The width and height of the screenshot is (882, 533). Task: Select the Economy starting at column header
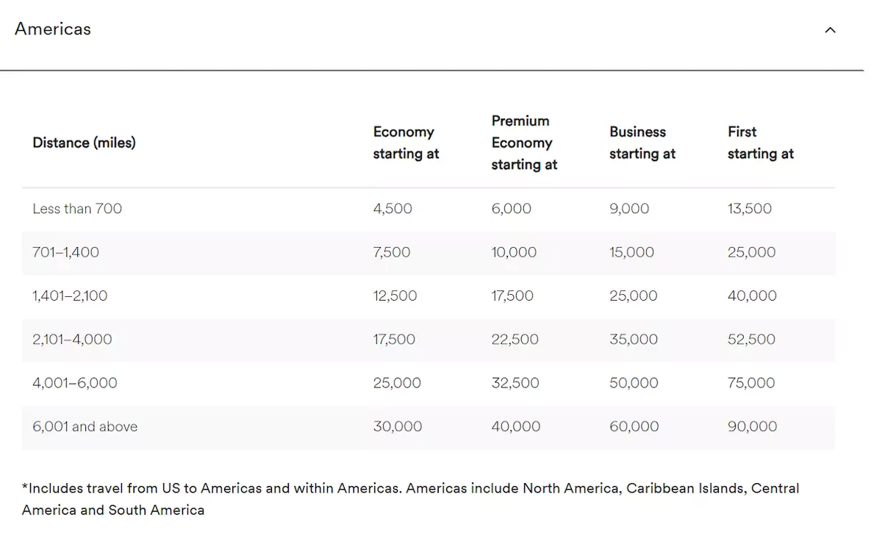click(406, 143)
